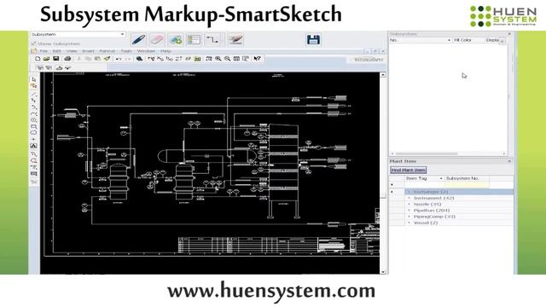Screen dimensions: 546x307
Task: Select the rectangle drawing tool
Action: click(34, 127)
